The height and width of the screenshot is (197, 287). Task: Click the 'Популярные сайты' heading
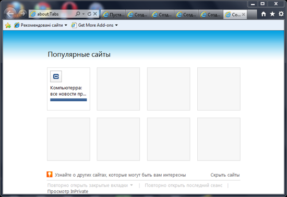79,55
